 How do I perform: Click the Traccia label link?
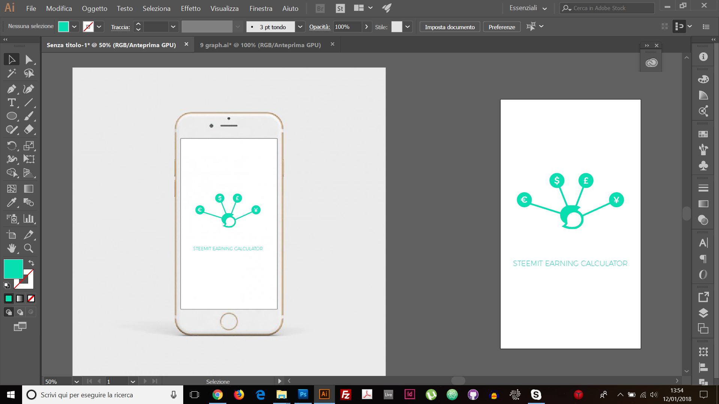pyautogui.click(x=120, y=27)
